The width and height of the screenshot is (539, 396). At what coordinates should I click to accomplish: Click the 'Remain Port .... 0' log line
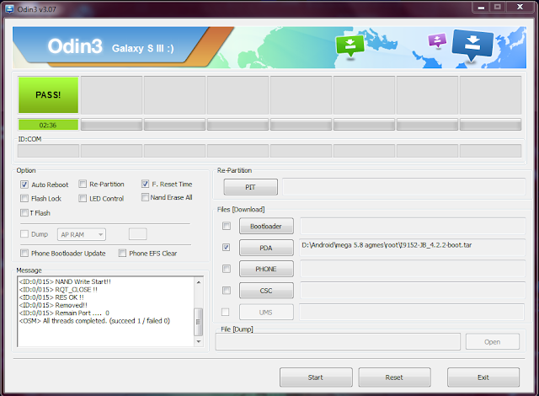[x=64, y=313]
